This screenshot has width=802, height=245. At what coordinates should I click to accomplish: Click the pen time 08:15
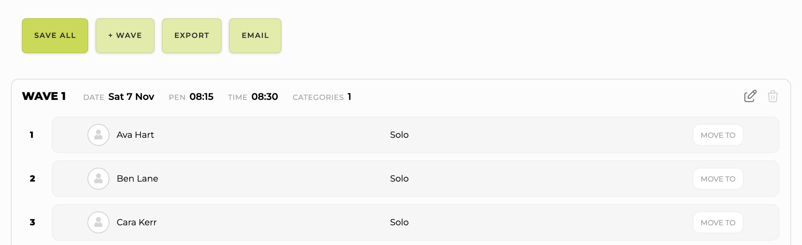pyautogui.click(x=202, y=97)
